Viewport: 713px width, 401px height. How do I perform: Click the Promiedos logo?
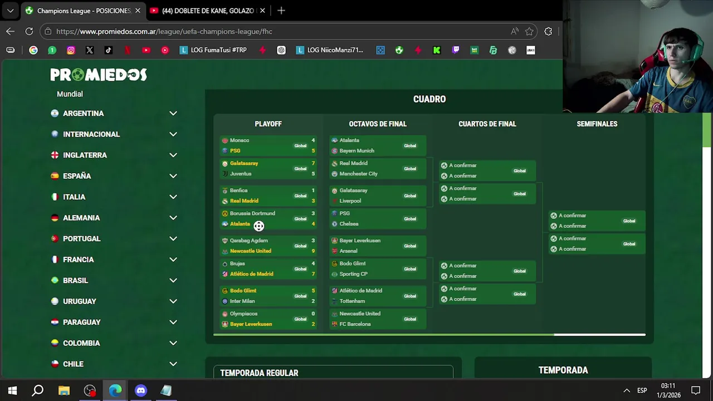coord(99,75)
